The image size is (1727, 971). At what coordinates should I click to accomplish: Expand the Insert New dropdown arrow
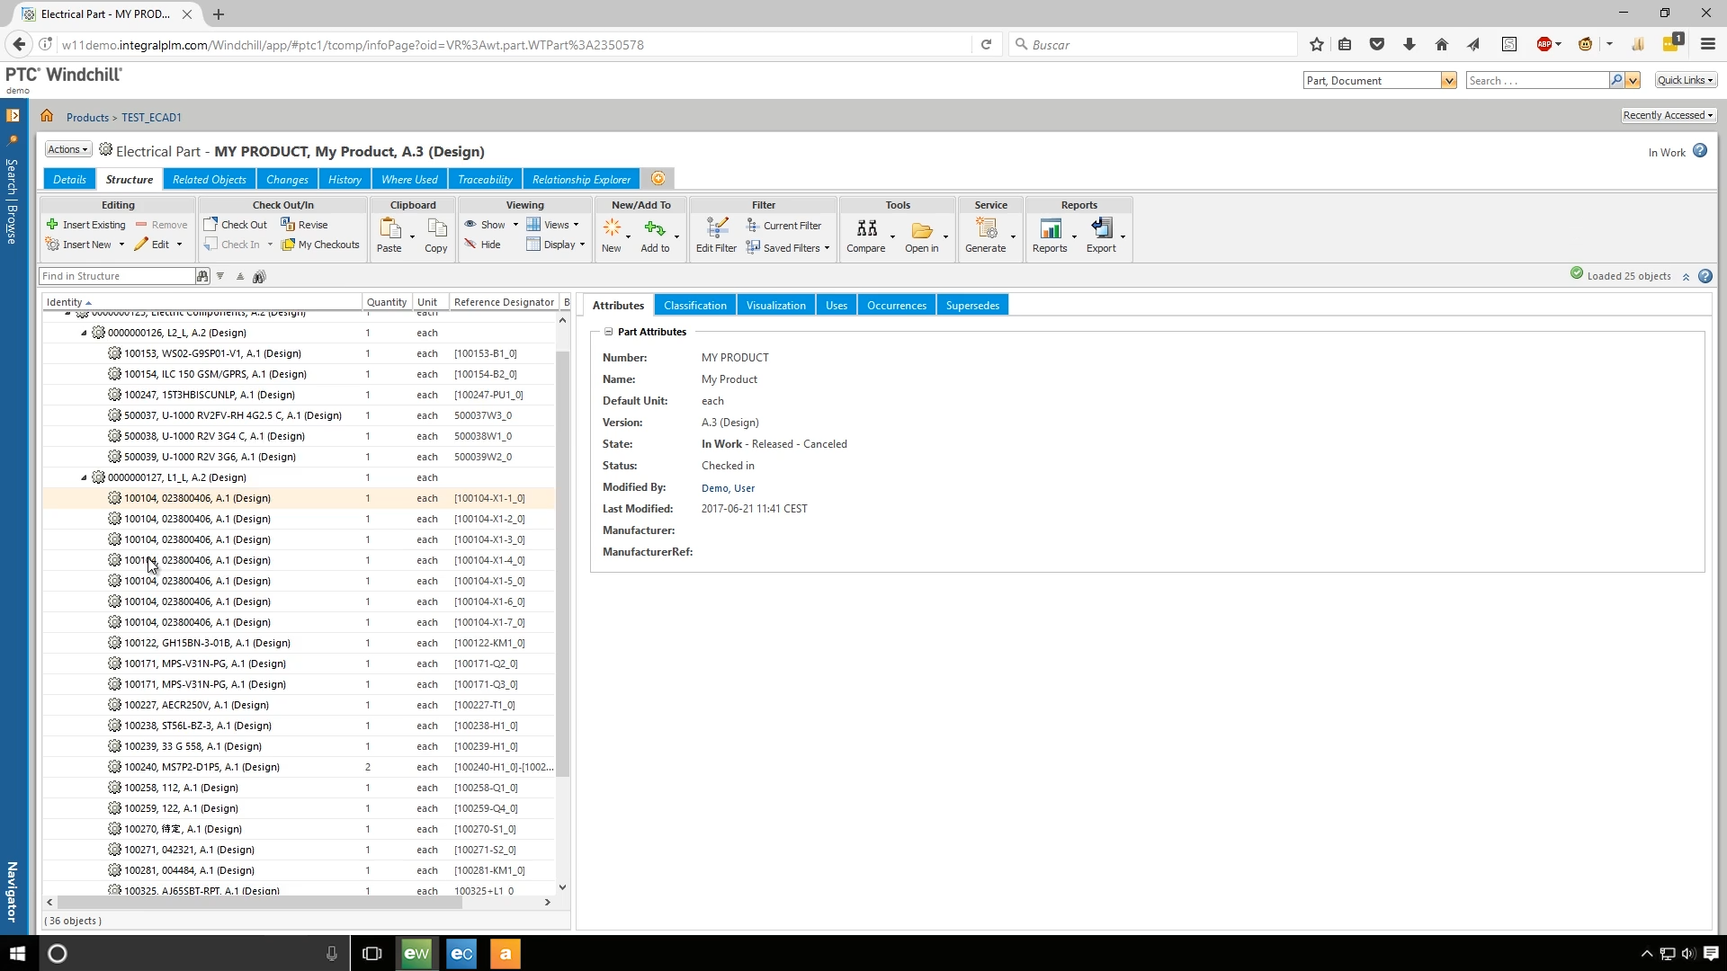point(121,245)
